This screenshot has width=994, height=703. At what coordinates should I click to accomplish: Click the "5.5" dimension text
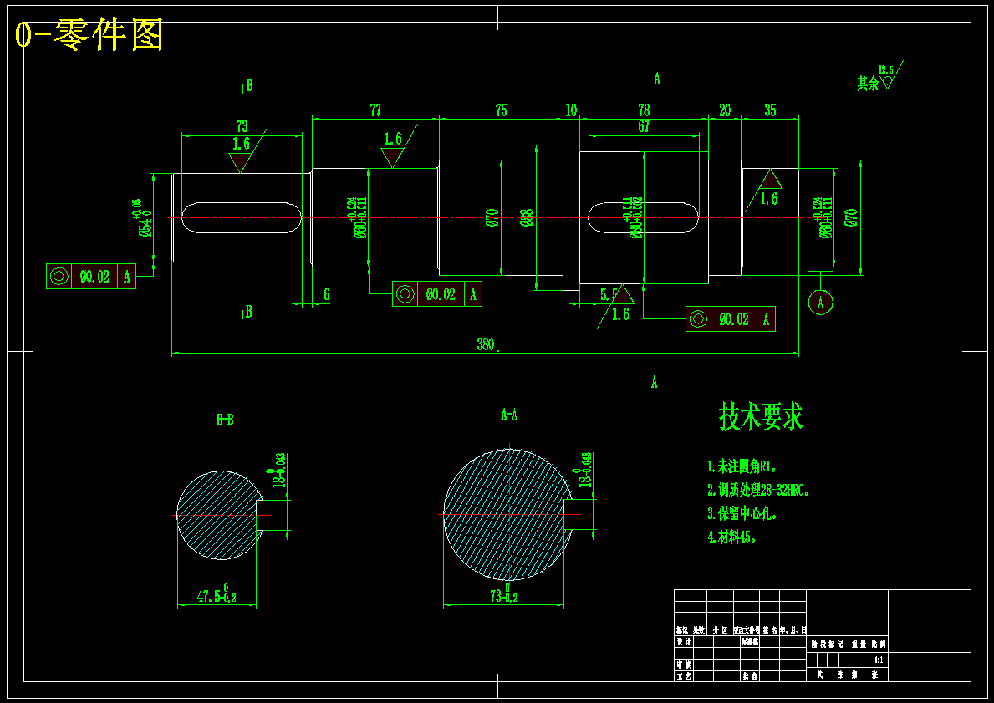pos(609,294)
